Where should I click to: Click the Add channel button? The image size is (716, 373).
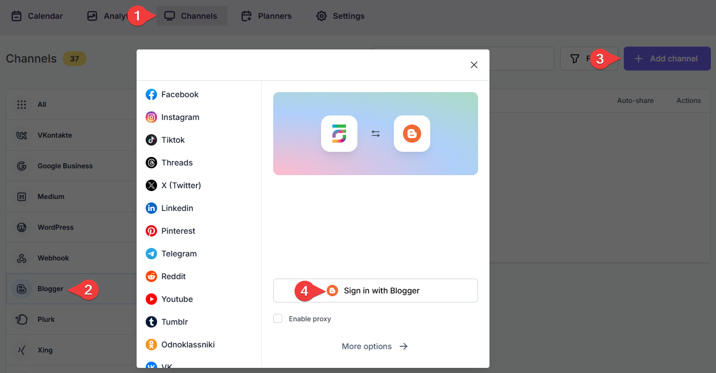point(667,59)
